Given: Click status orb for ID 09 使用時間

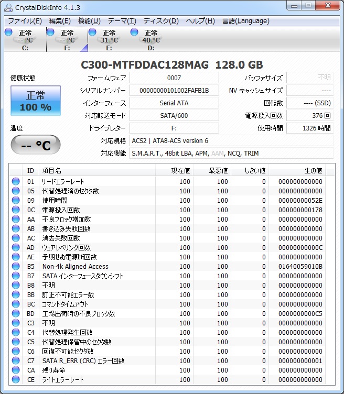Looking at the screenshot, I should (x=16, y=200).
